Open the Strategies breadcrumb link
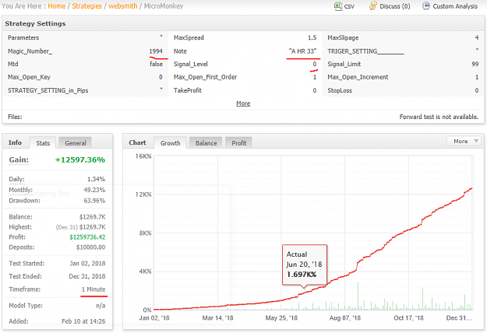The height and width of the screenshot is (333, 487). pyautogui.click(x=87, y=6)
